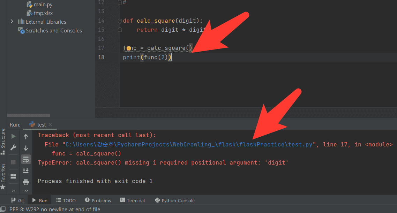Click fold marker on line 12
The height and width of the screenshot is (213, 397).
[120, 2]
